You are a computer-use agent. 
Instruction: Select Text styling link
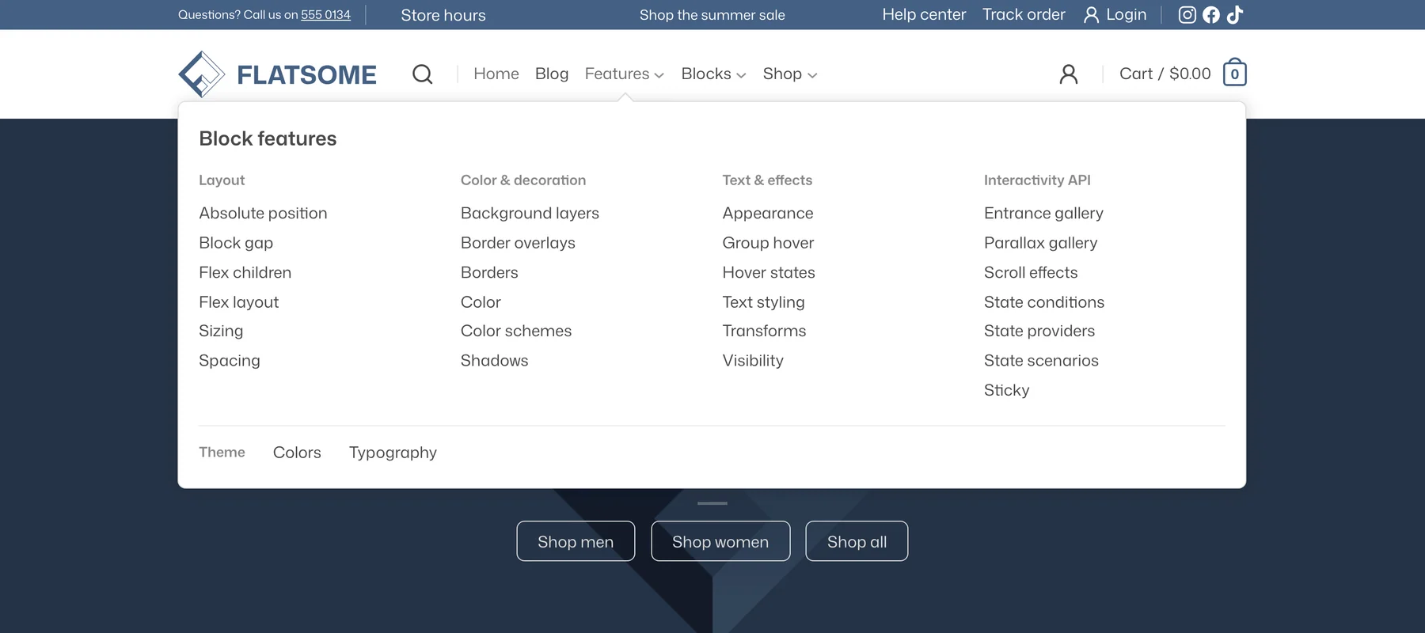(763, 302)
